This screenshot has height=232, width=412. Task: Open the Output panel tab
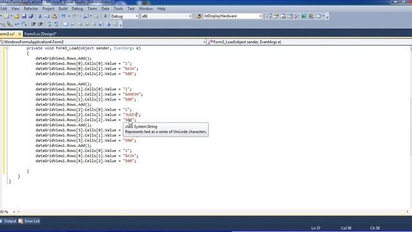tap(8, 221)
